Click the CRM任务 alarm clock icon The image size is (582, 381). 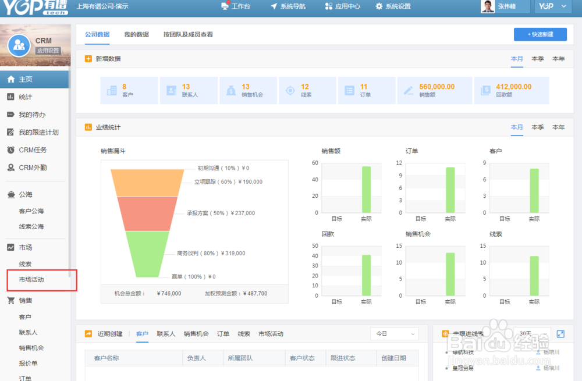pos(10,150)
